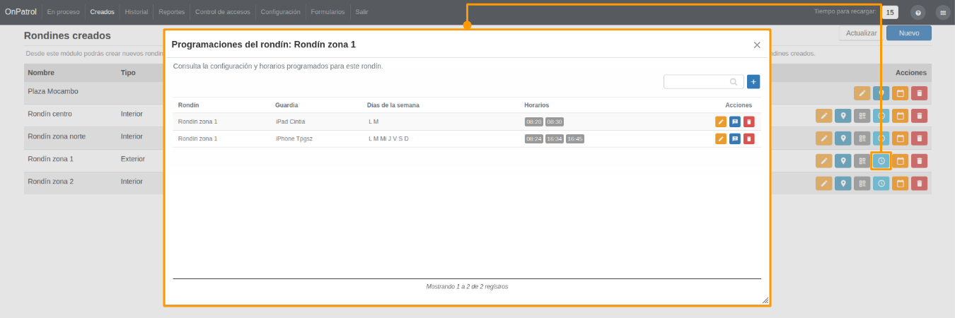Open the calendar for Rondín centro
This screenshot has height=318, width=955.
(x=900, y=116)
